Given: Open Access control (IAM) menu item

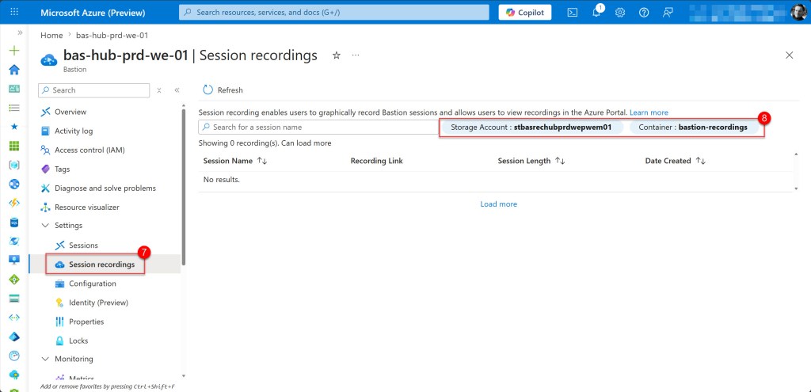Looking at the screenshot, I should coord(89,150).
